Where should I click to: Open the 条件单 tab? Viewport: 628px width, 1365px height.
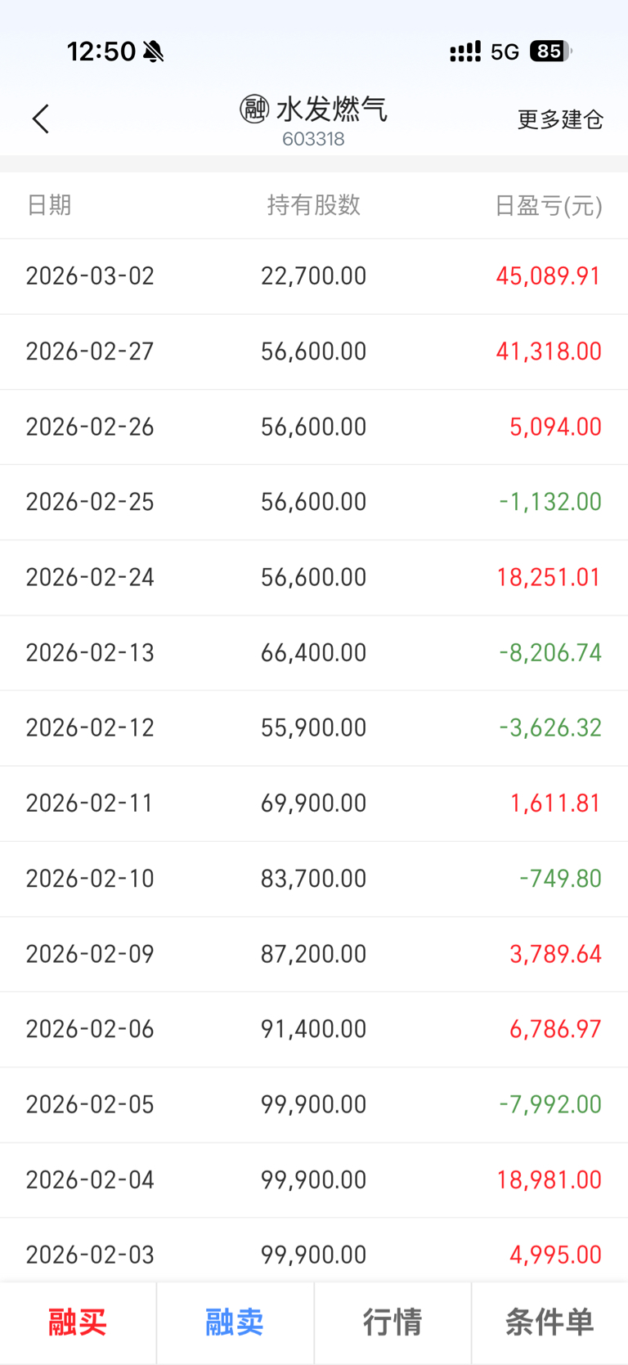549,1322
